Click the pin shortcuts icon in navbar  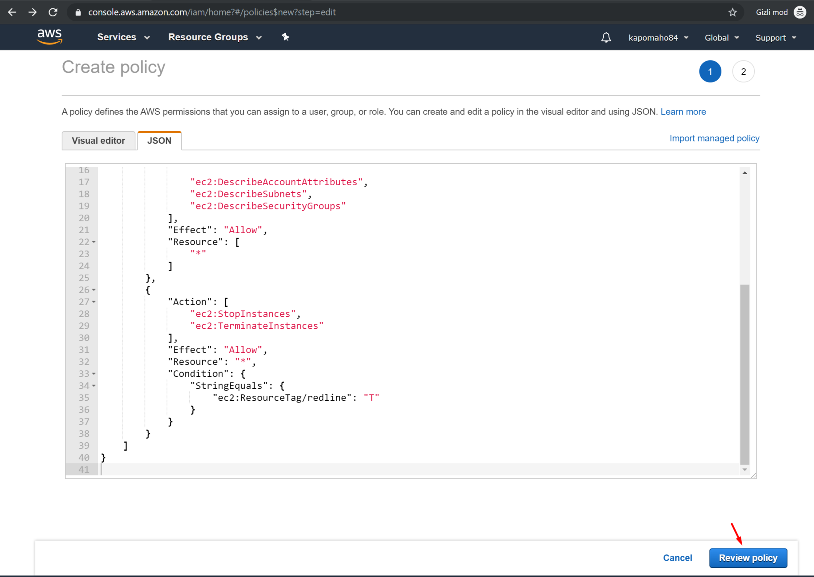(x=285, y=37)
